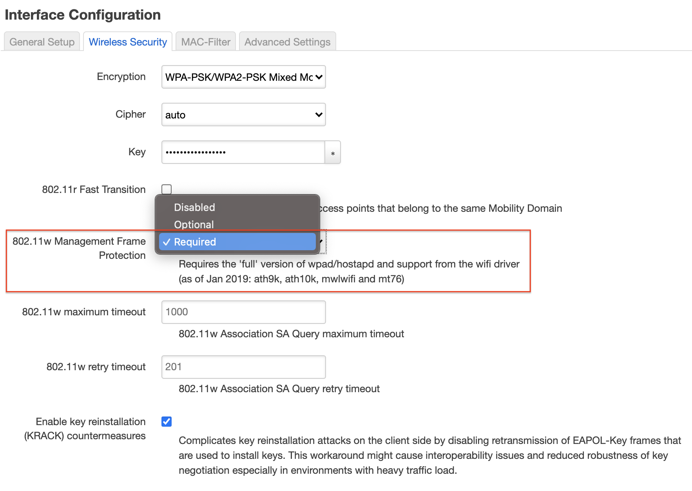This screenshot has width=692, height=491.
Task: Go to the Advanced Settings tab
Action: (287, 42)
